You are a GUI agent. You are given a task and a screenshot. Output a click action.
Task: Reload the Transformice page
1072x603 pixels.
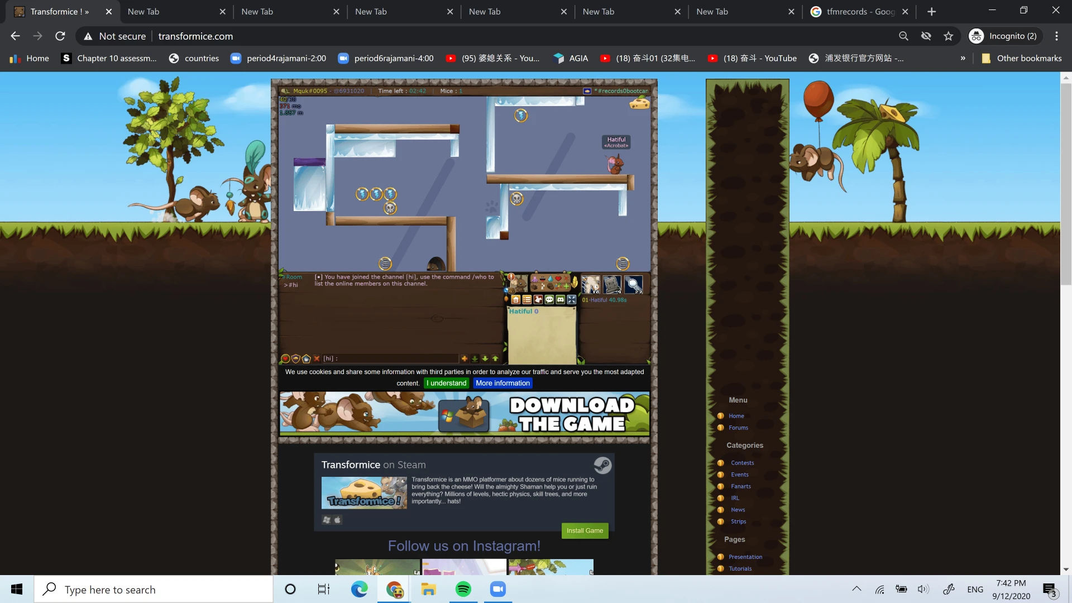60,36
